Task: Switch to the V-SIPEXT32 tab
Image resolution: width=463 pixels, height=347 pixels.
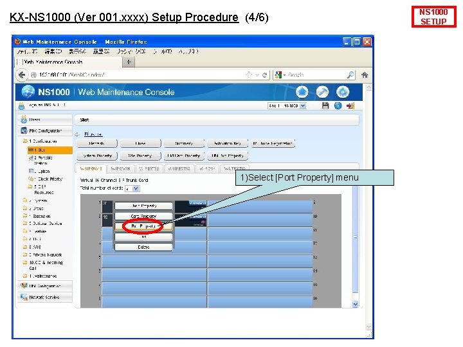Action: tap(179, 169)
